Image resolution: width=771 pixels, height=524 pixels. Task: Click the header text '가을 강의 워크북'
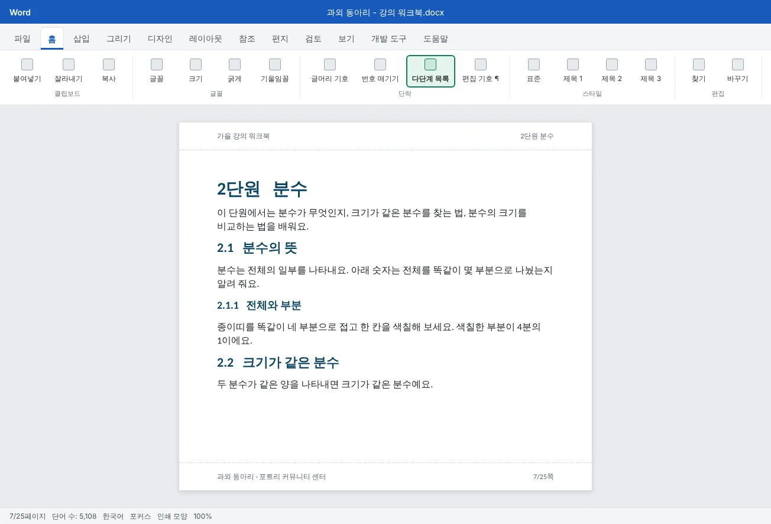(x=243, y=136)
